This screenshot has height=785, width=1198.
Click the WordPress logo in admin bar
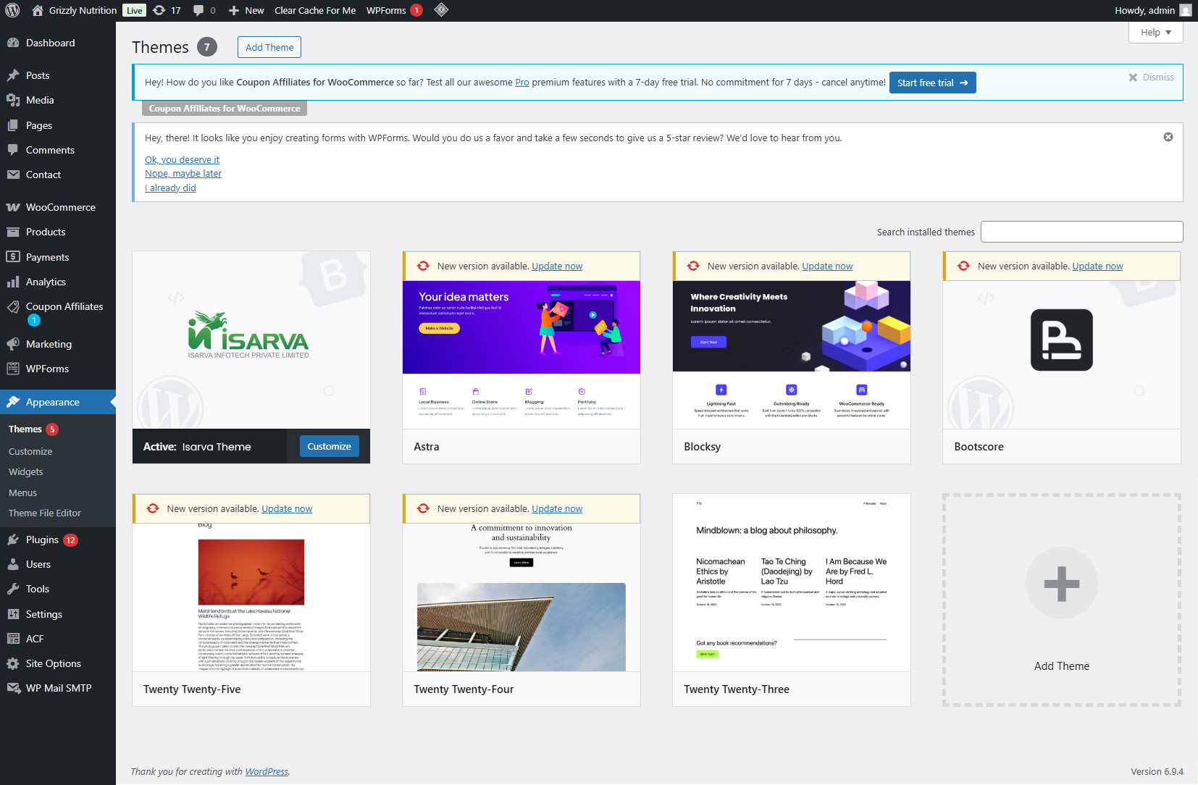12,10
